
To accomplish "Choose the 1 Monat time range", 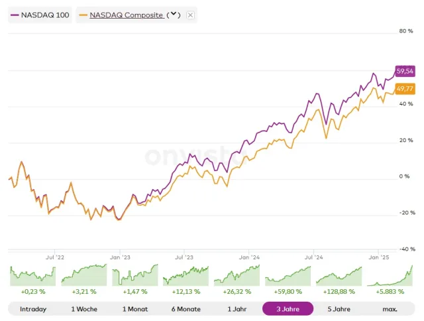I will pyautogui.click(x=134, y=309).
